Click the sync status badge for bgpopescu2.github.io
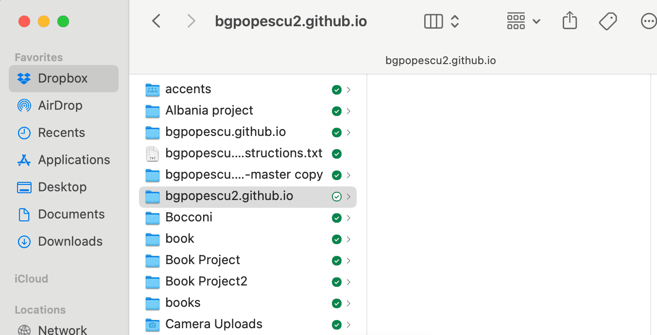Viewport: 657px width, 335px height. (x=336, y=197)
